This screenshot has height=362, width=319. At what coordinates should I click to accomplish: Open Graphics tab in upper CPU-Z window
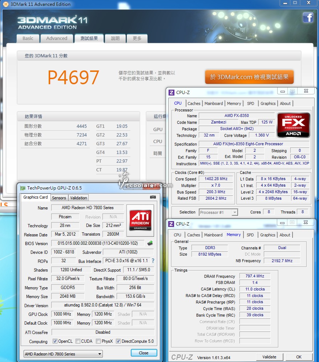268,103
